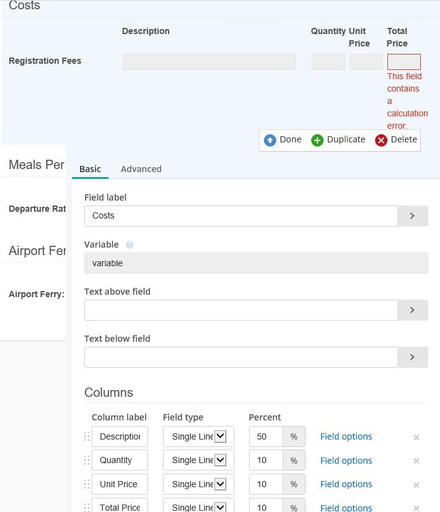Screen dimensions: 440x512
Task: Expand the Text below field arrow button
Action: [412, 357]
